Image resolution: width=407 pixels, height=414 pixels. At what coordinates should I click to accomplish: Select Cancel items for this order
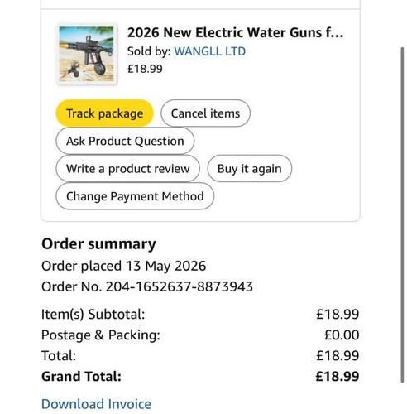pos(205,113)
